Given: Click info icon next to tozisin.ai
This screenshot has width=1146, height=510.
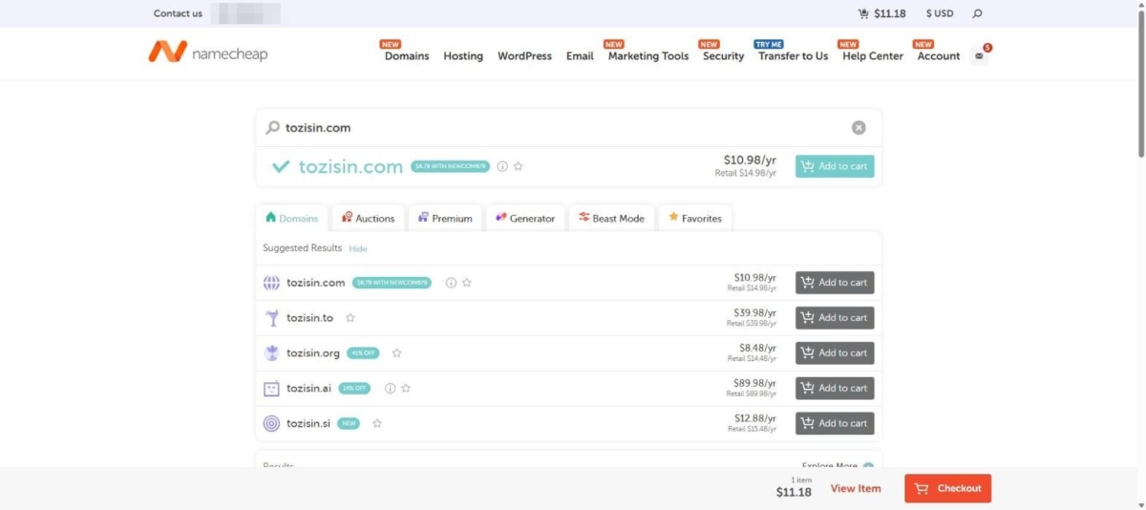Looking at the screenshot, I should pos(390,388).
